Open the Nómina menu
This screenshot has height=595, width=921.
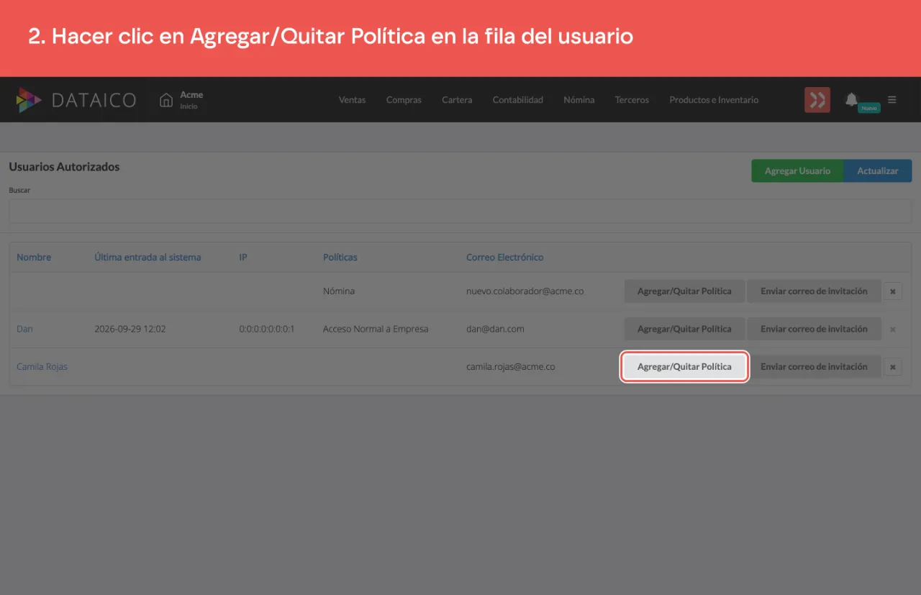click(579, 100)
